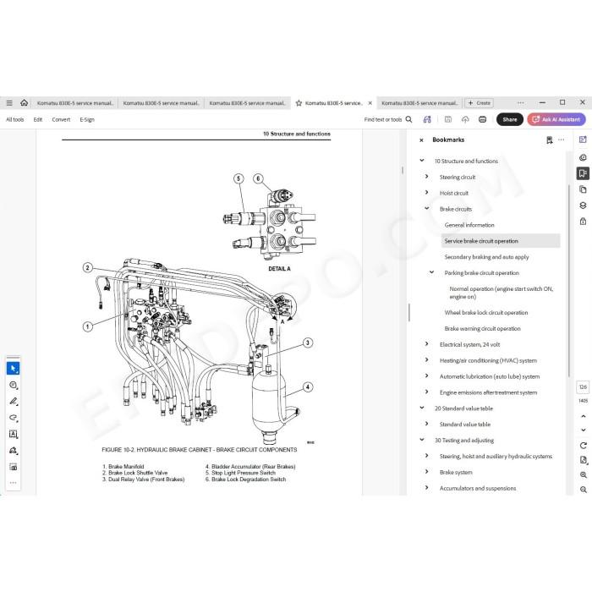Open the hamburger menu icon
The image size is (592, 592).
pos(9,102)
